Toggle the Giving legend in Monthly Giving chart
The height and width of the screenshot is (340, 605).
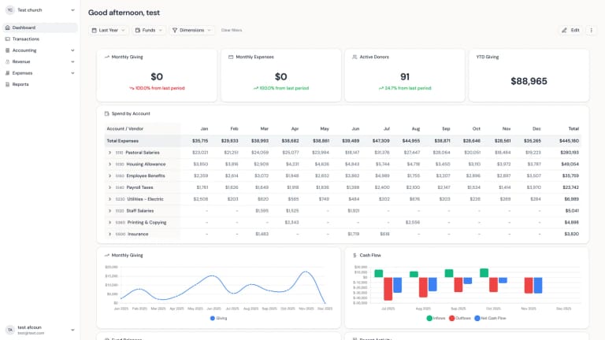click(x=218, y=318)
